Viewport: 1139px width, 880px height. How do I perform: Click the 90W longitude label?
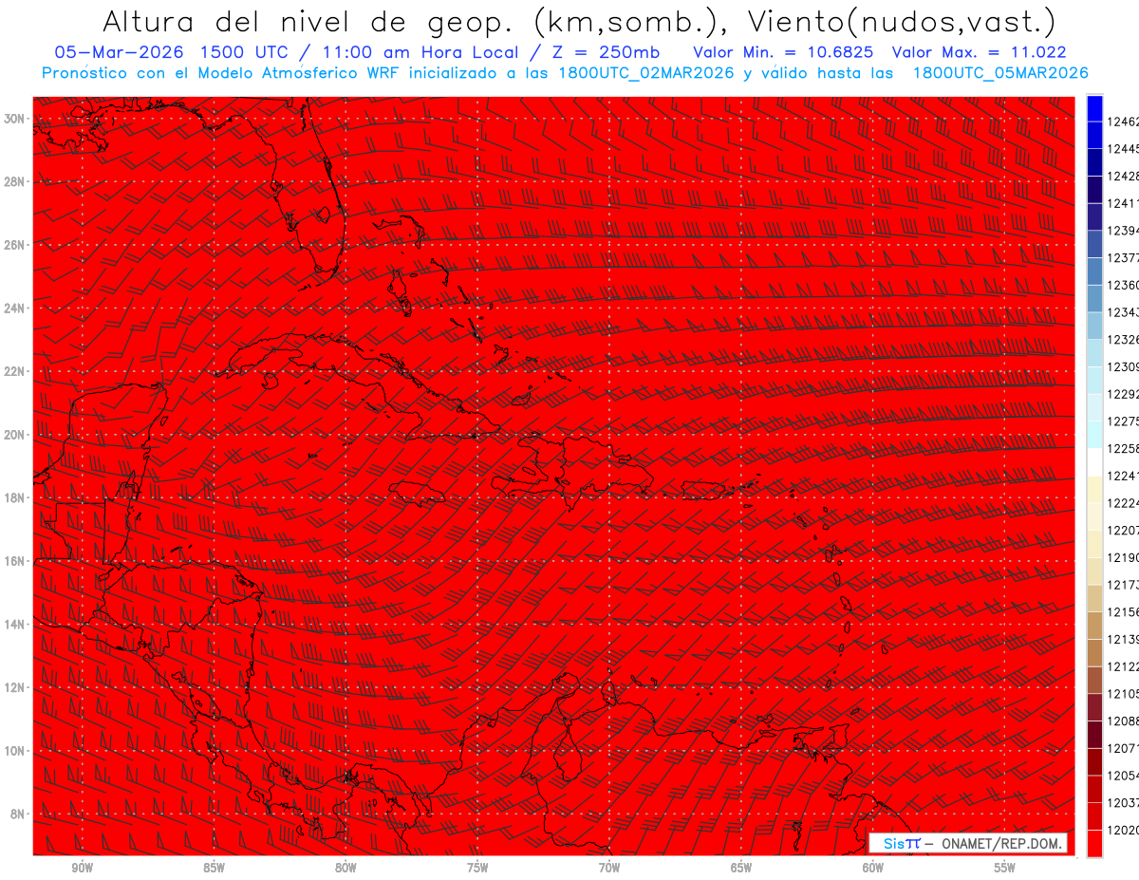(x=82, y=869)
